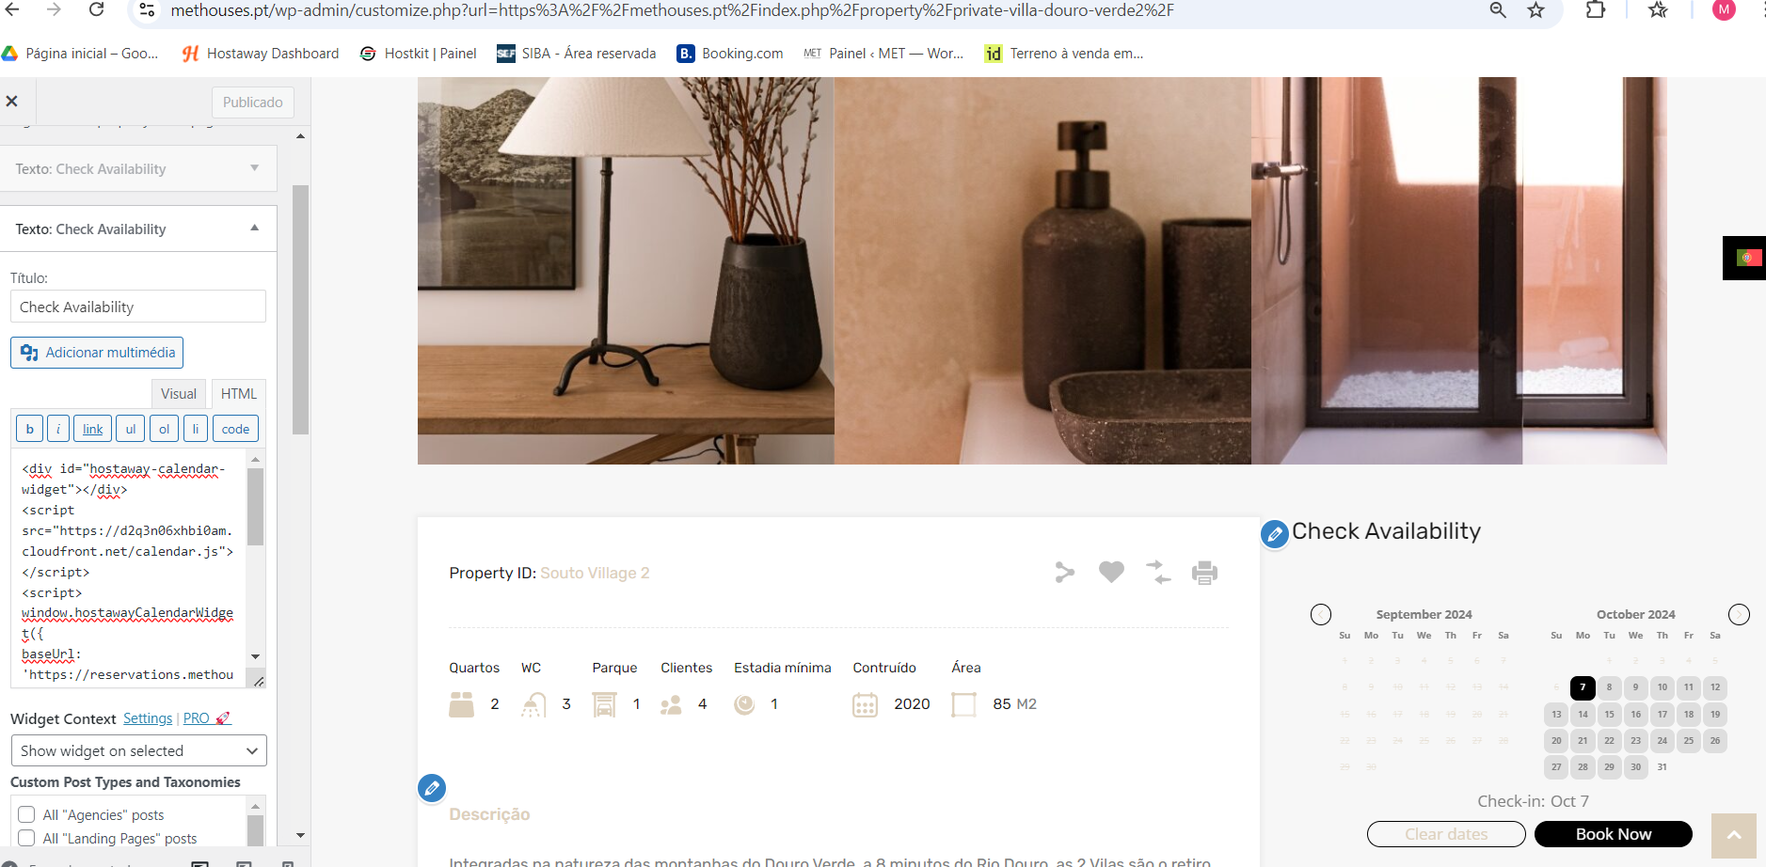Click the heart favorite icon

click(x=1111, y=572)
